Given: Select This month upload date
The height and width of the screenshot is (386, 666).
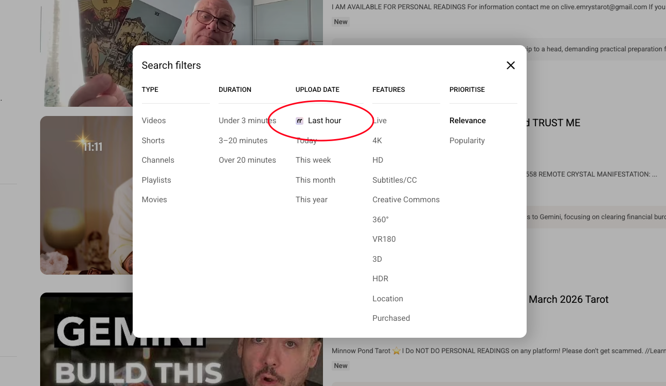Looking at the screenshot, I should pyautogui.click(x=315, y=180).
